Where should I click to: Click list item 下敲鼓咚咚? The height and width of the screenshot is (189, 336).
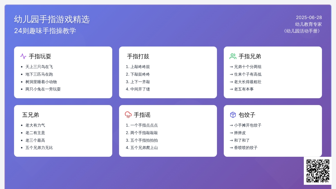click(x=140, y=74)
